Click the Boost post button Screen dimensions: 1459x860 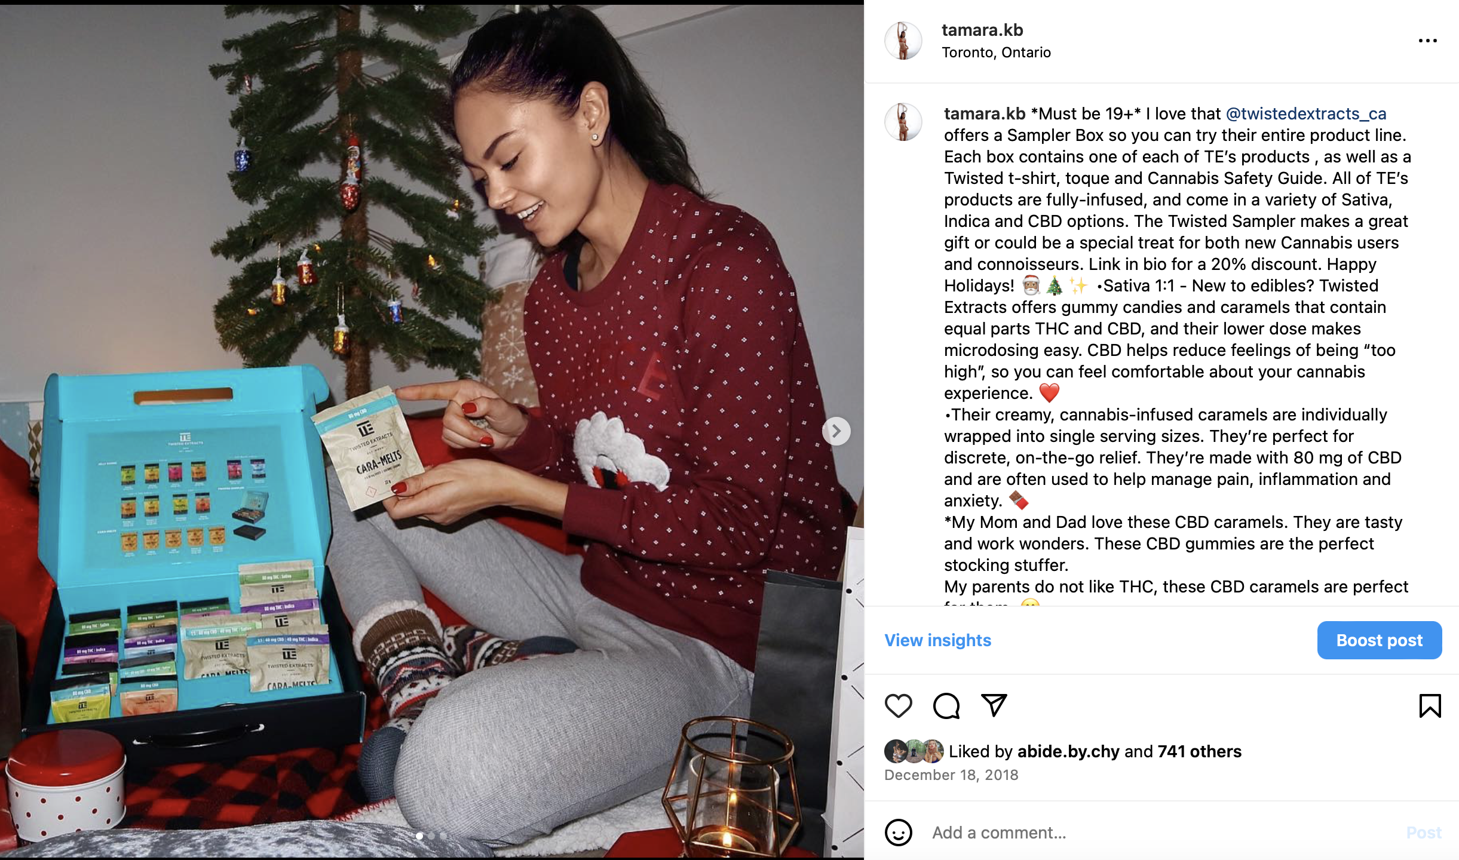click(1380, 640)
